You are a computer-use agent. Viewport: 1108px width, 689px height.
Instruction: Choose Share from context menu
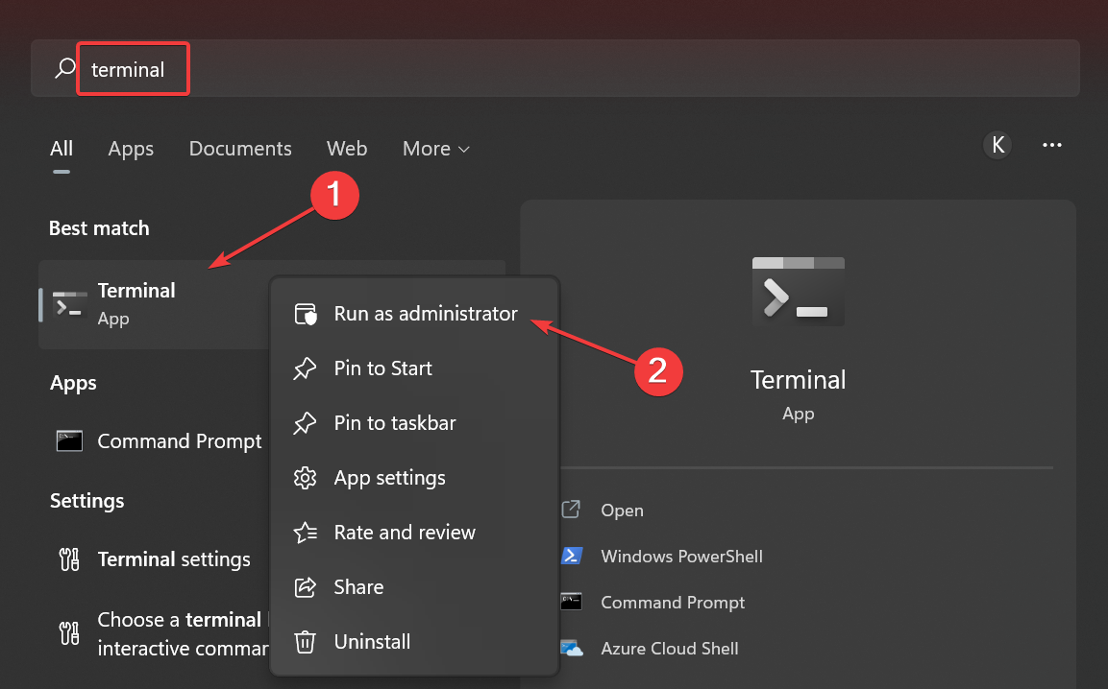[x=415, y=587]
